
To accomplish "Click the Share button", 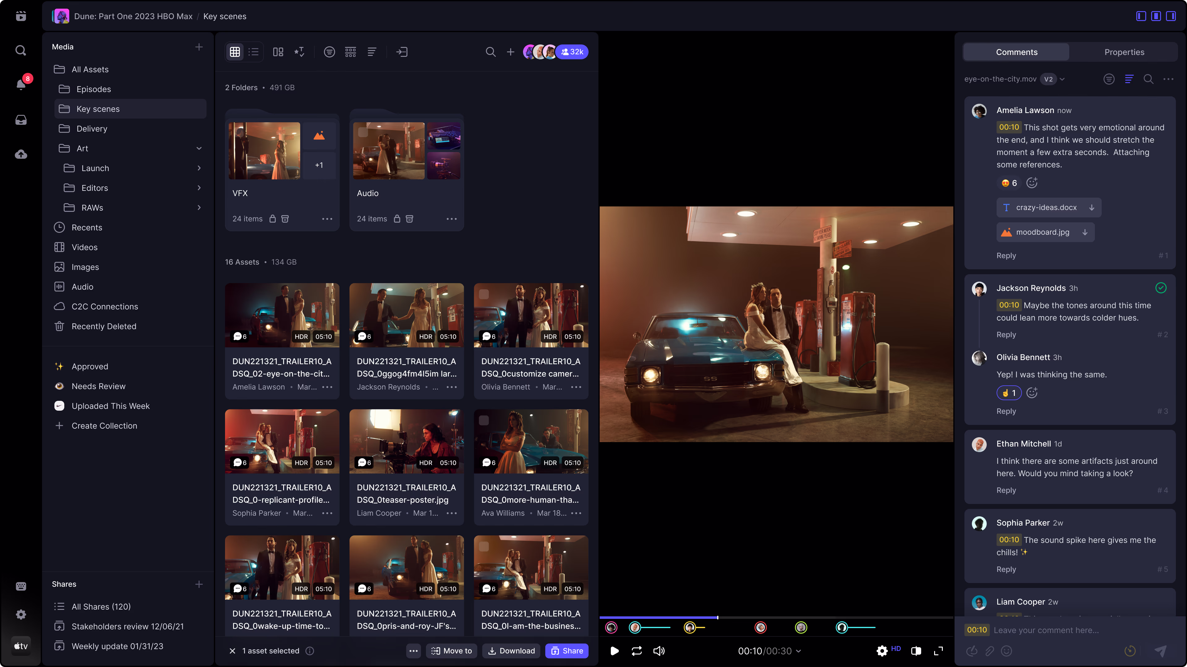I will 567,651.
